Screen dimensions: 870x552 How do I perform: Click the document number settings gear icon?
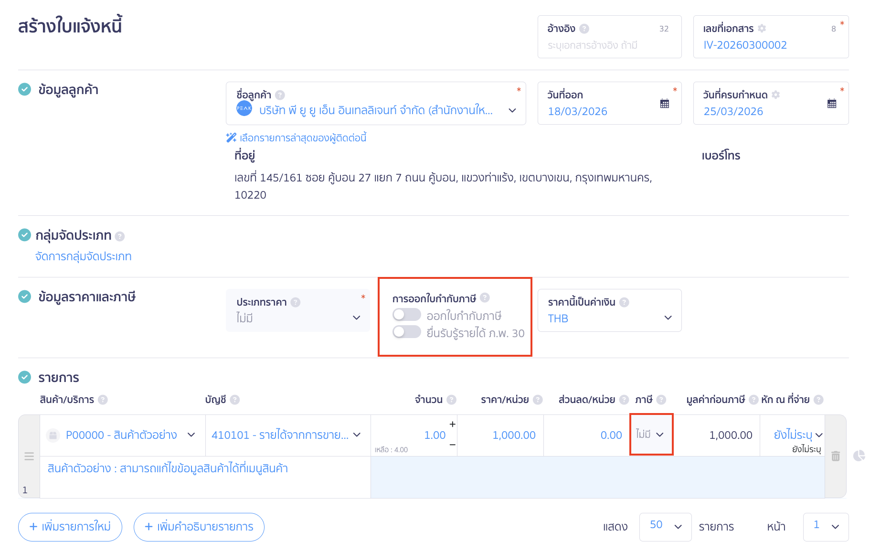[x=762, y=29]
